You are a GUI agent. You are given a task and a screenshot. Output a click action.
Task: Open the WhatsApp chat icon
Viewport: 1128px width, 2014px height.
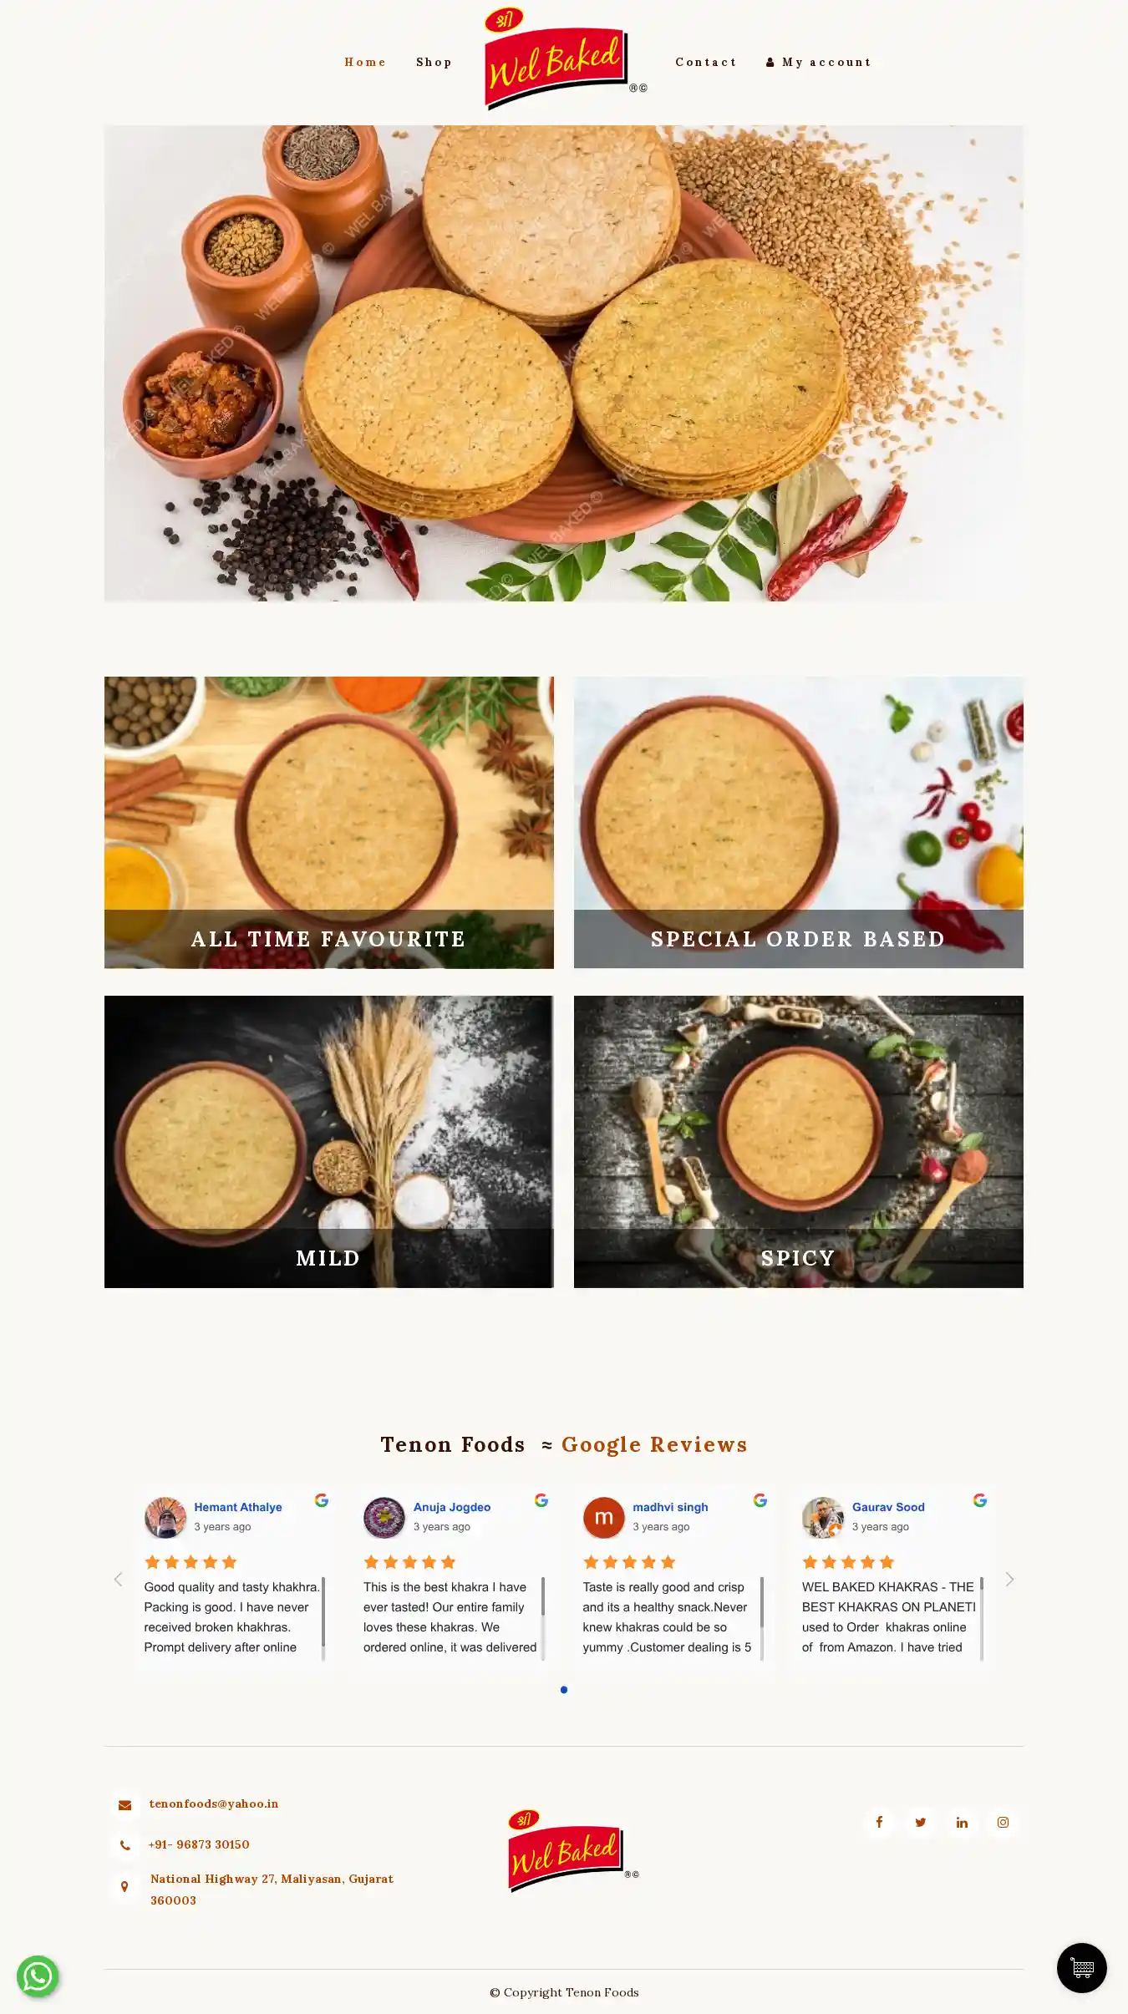tap(38, 1976)
